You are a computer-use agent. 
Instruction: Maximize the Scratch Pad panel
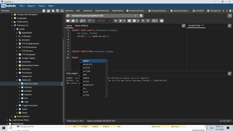click(x=230, y=26)
